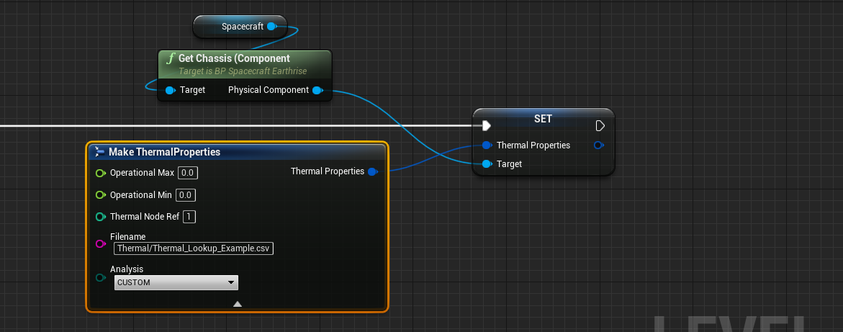Screen dimensions: 843x332
Task: Click Make ThermalProperties' Thermal Properties output pin
Action: pos(372,171)
